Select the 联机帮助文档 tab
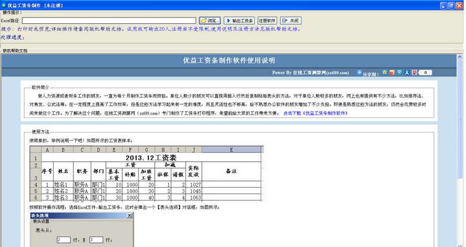466x247 pixels. (15, 51)
